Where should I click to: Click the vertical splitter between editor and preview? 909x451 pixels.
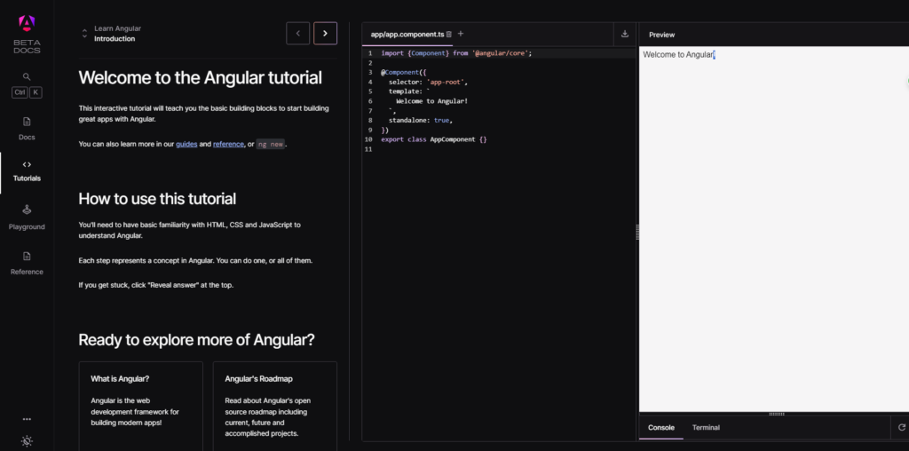point(637,232)
